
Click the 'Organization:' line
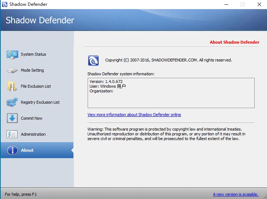point(101,91)
